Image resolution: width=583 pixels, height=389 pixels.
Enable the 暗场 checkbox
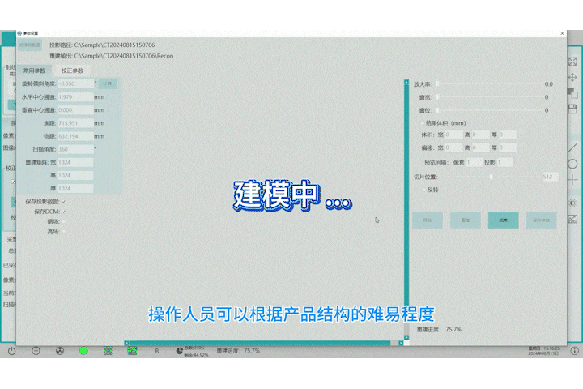click(64, 221)
